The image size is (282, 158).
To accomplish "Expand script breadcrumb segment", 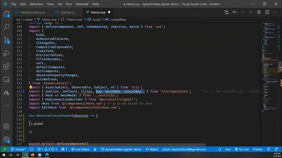I will pyautogui.click(x=94, y=19).
